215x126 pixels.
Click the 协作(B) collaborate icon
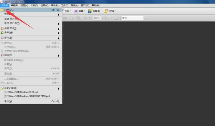coord(2,38)
